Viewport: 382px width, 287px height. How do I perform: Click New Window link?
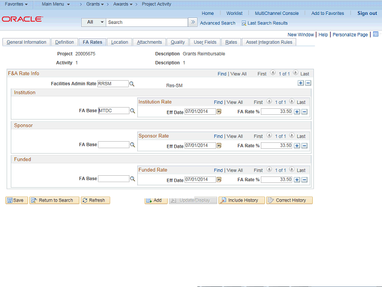click(x=301, y=35)
